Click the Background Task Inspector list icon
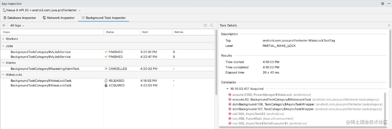The image size is (392, 129). (83, 18)
